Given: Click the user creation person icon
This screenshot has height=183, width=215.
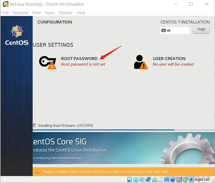Looking at the screenshot, I should (x=141, y=62).
